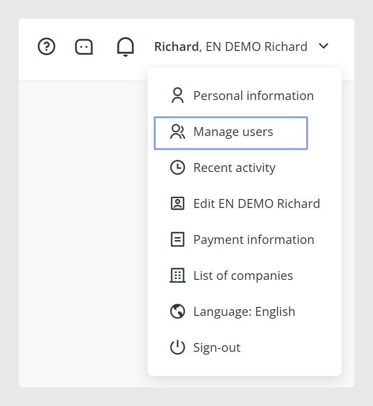Image resolution: width=373 pixels, height=406 pixels.
Task: Click the profile card icon beside Edit EN DEMO Richard
Action: 178,204
